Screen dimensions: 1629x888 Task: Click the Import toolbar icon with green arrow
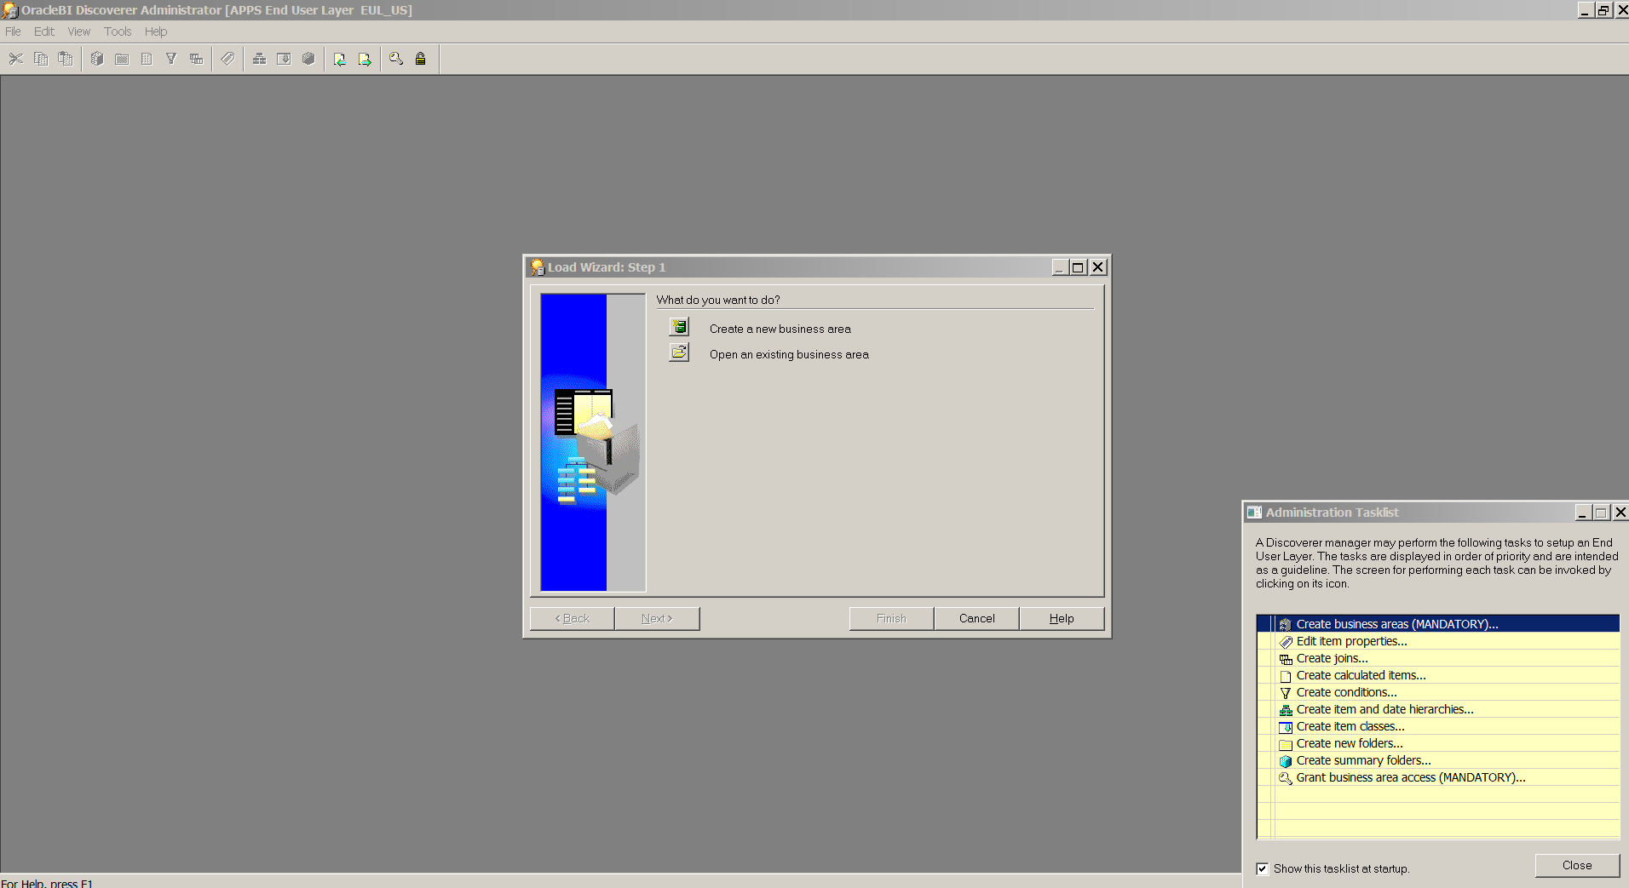[x=340, y=59]
